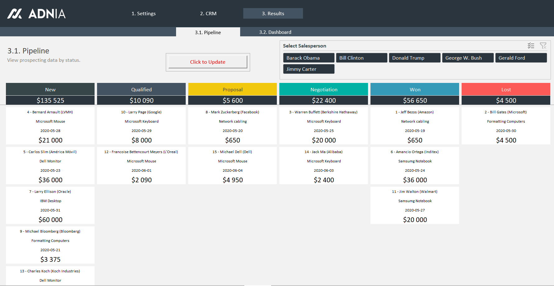Filter by Bill Clinton

pos(362,58)
